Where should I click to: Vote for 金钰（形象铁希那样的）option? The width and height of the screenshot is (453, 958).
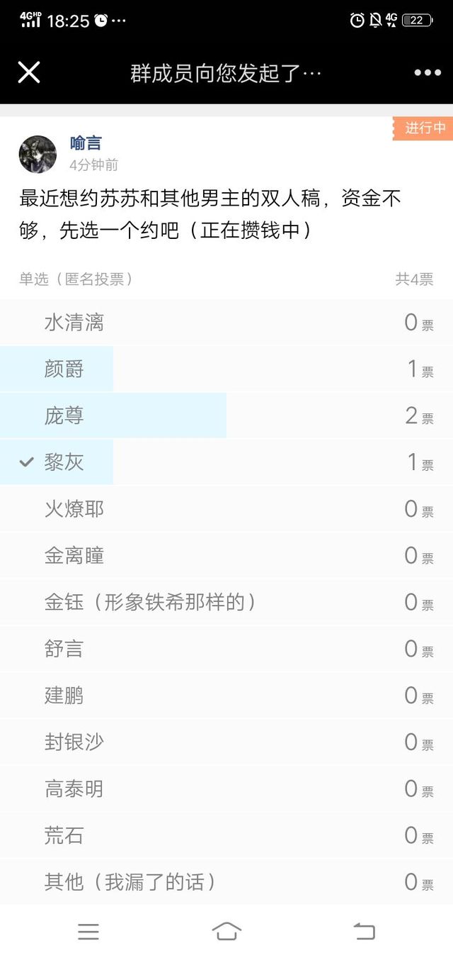tap(226, 603)
